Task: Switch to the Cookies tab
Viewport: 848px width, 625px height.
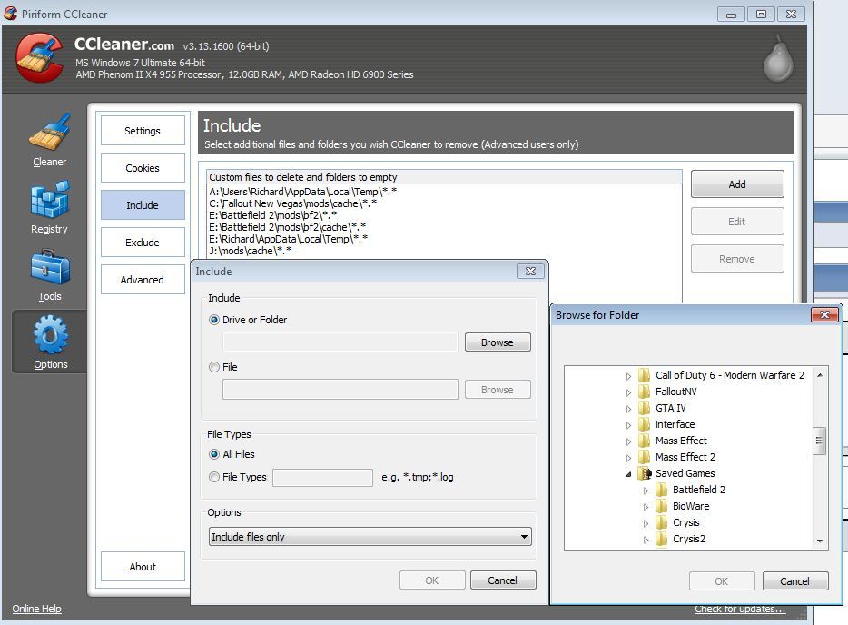Action: click(143, 168)
